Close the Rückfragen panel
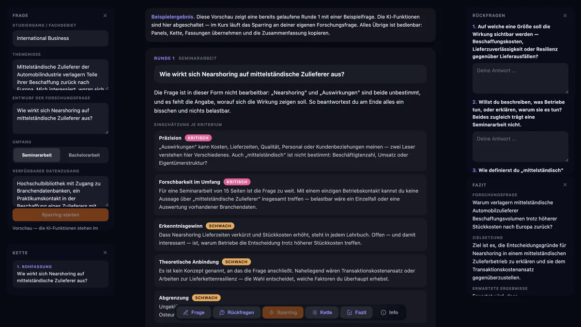581x327 pixels. tap(565, 16)
